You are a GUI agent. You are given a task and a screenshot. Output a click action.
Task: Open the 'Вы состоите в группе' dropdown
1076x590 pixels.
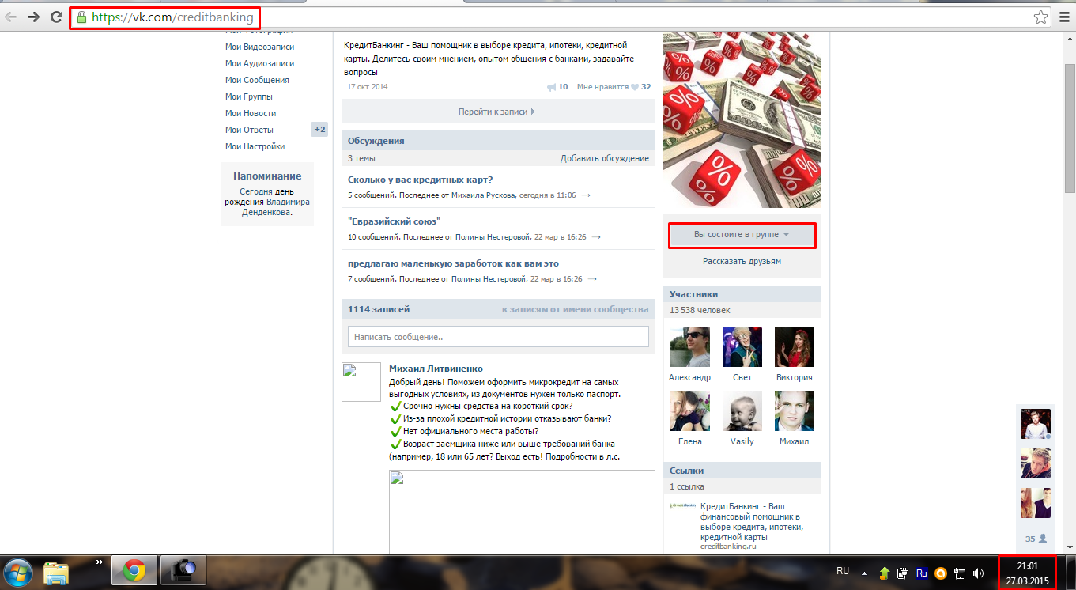pyautogui.click(x=742, y=235)
